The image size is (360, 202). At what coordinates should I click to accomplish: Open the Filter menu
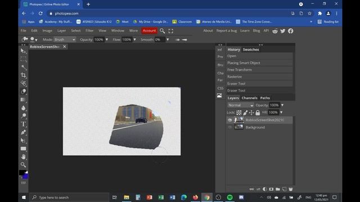[89, 31]
